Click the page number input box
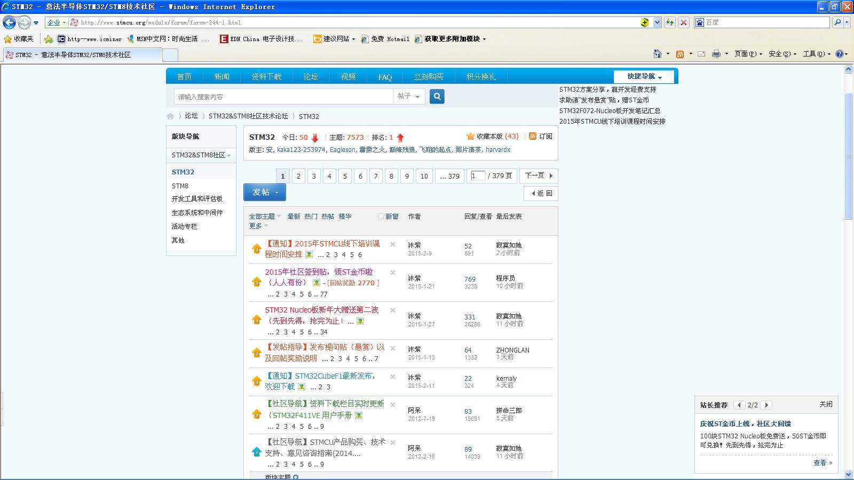This screenshot has width=854, height=480. click(x=478, y=175)
